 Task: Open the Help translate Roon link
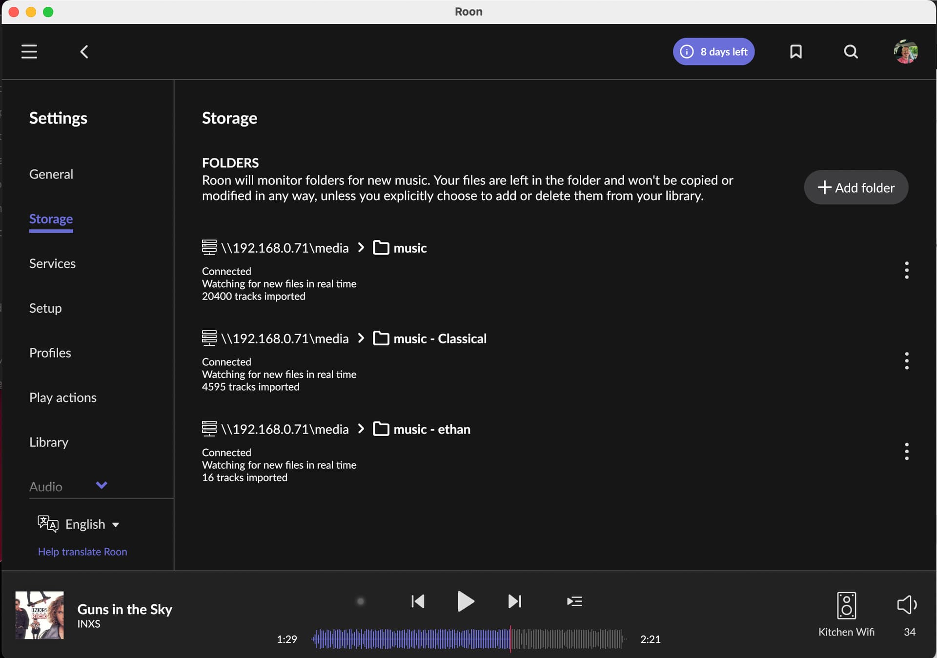[82, 552]
